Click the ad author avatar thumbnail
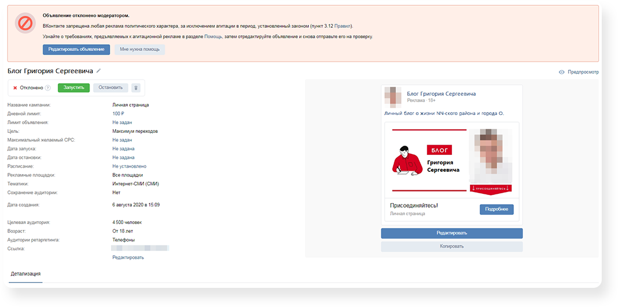The image size is (618, 307). click(394, 96)
